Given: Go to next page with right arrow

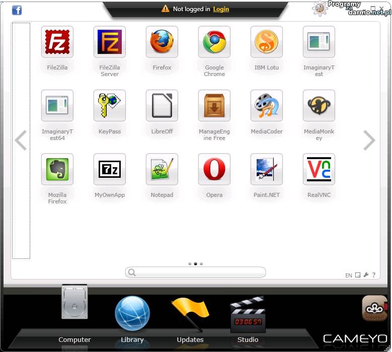Looking at the screenshot, I should coord(369,140).
